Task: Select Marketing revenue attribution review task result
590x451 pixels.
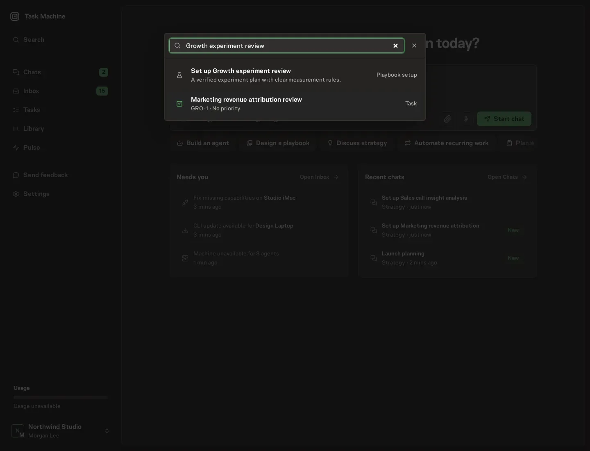Action: (295, 104)
